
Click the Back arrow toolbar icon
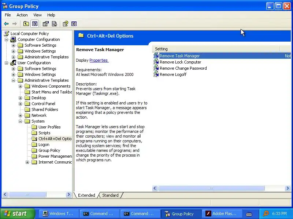(6, 24)
